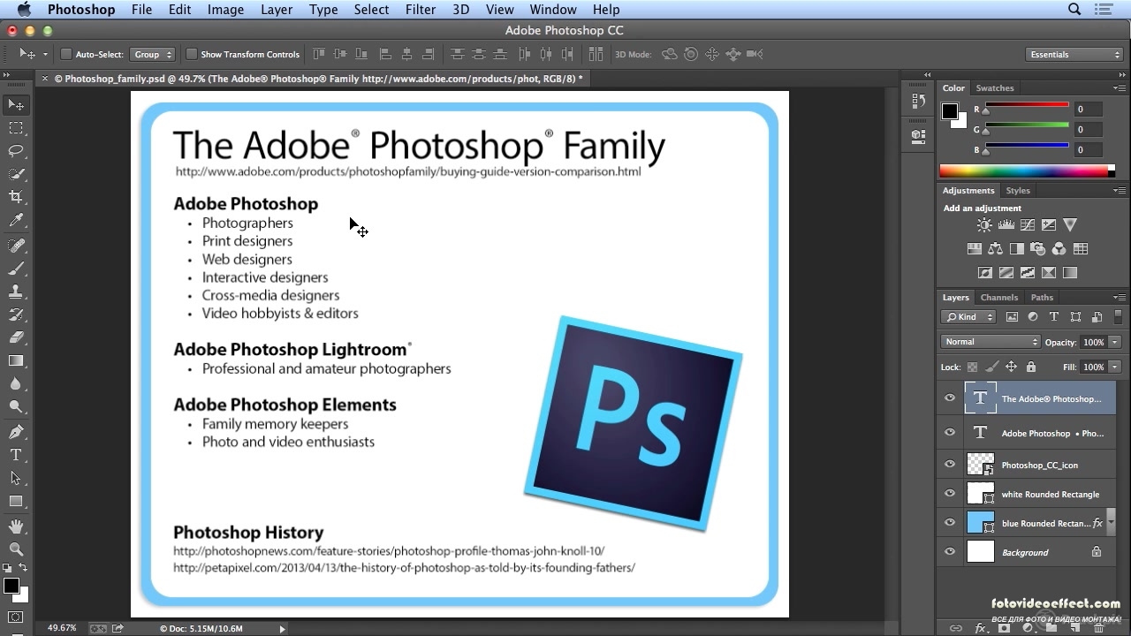Add a Brightness/Contrast adjustment
The image size is (1131, 636).
point(984,225)
